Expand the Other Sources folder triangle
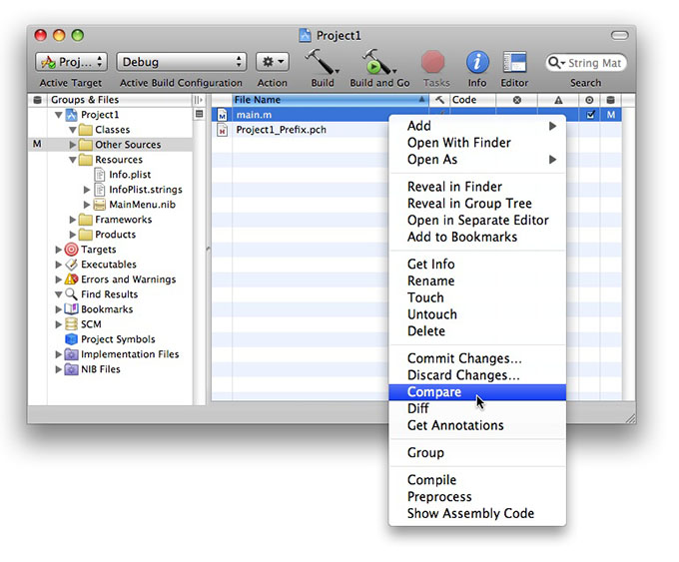 (x=73, y=145)
